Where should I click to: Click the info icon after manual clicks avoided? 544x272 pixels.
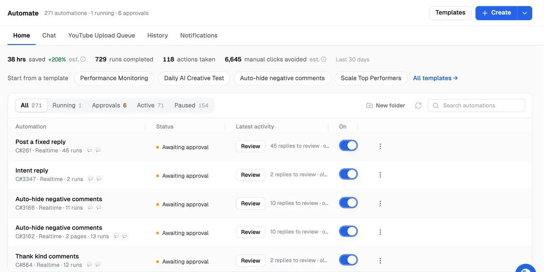pos(324,59)
